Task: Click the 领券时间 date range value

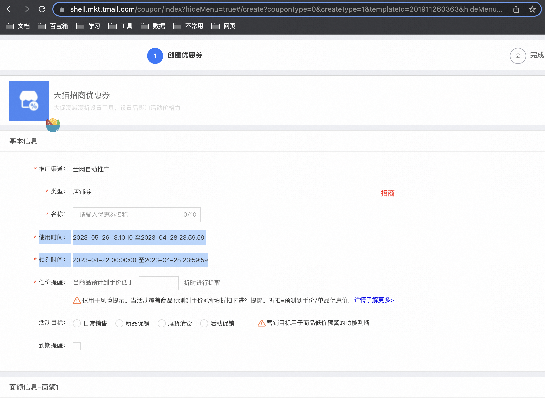Action: [140, 260]
